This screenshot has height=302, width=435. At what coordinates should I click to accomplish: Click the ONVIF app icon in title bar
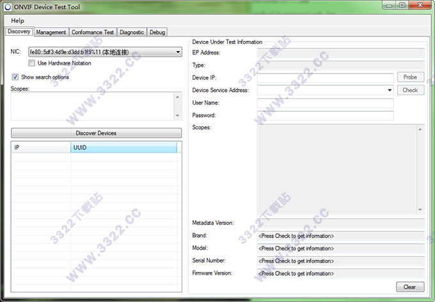click(8, 7)
